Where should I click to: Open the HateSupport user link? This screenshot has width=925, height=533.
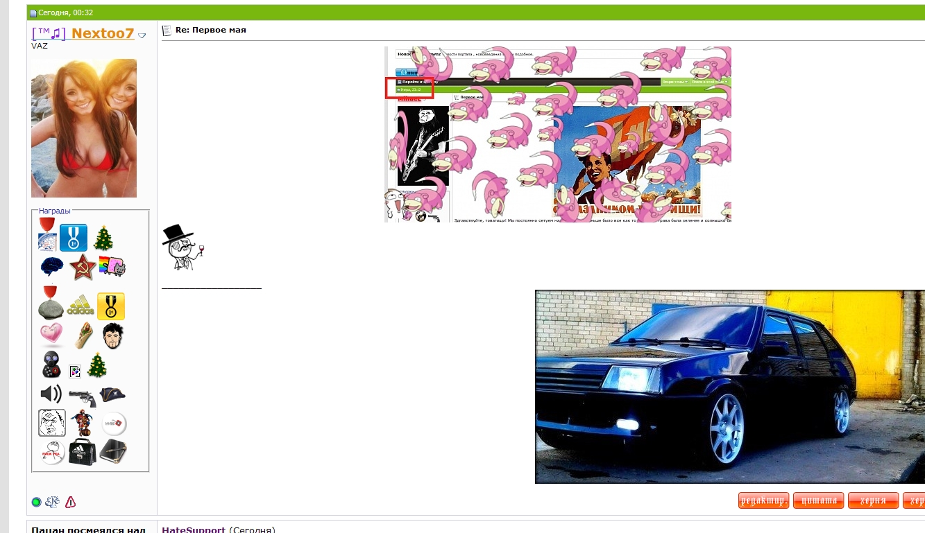pos(194,530)
